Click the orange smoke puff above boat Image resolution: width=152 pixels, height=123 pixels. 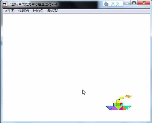click(128, 96)
